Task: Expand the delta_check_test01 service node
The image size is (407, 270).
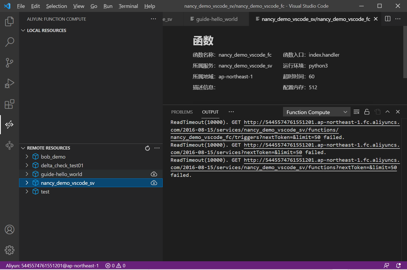Action: [x=27, y=165]
